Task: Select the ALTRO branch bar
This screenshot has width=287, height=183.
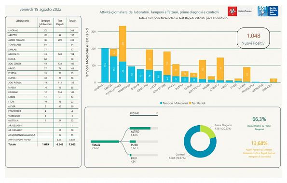Action: (x=144, y=128)
